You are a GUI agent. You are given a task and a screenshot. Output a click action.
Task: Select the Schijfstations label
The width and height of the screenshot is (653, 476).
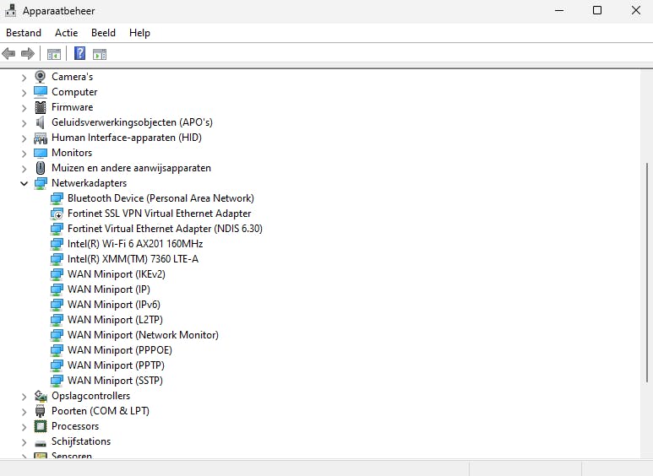[81, 441]
